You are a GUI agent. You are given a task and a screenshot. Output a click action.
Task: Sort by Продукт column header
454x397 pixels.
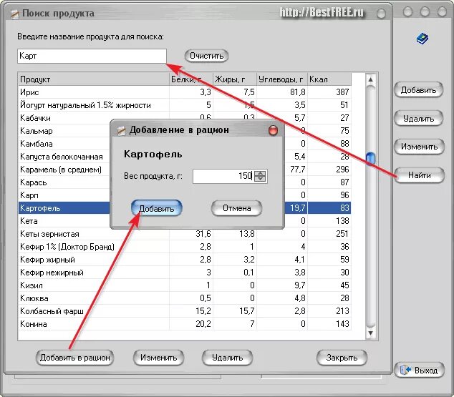point(94,79)
